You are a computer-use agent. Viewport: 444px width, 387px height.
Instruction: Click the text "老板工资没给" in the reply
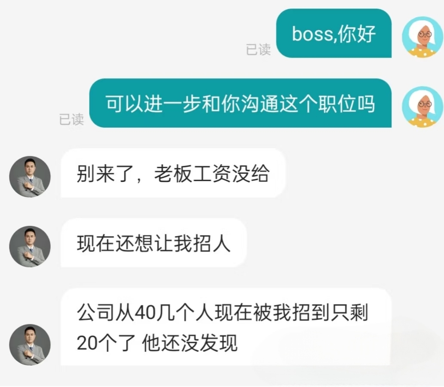click(212, 173)
